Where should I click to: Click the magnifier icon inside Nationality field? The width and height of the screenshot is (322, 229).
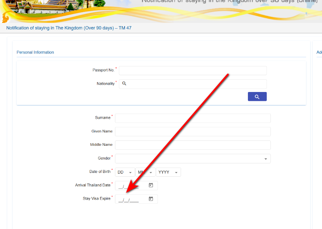point(124,84)
